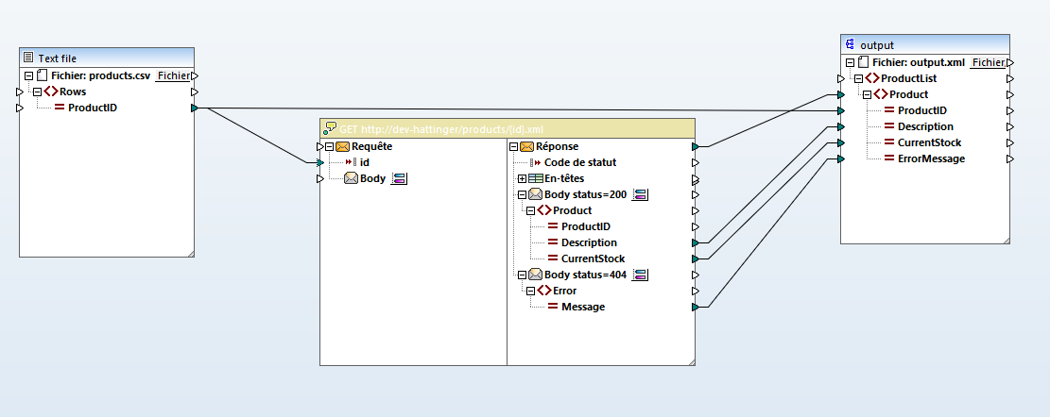This screenshot has width=1050, height=417.
Task: Click the GET web service component icon
Action: tap(331, 129)
